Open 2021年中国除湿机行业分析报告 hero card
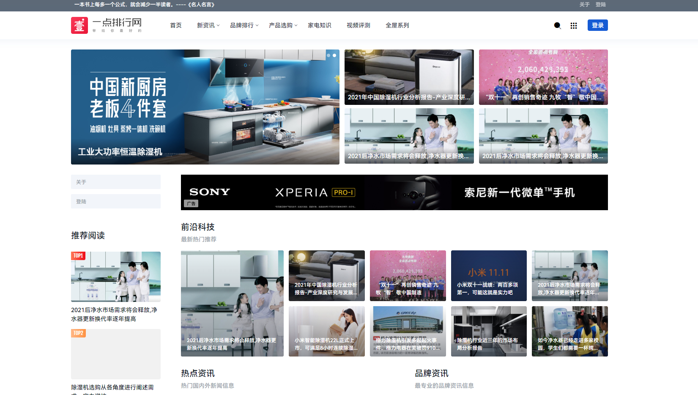This screenshot has height=395, width=698. 409,77
